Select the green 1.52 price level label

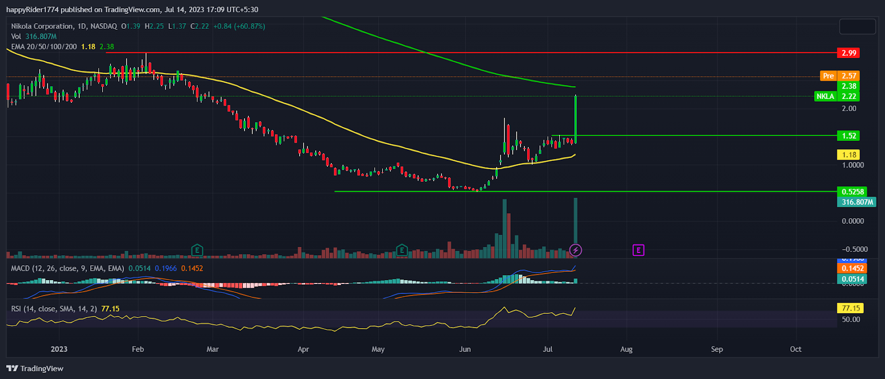coord(848,136)
